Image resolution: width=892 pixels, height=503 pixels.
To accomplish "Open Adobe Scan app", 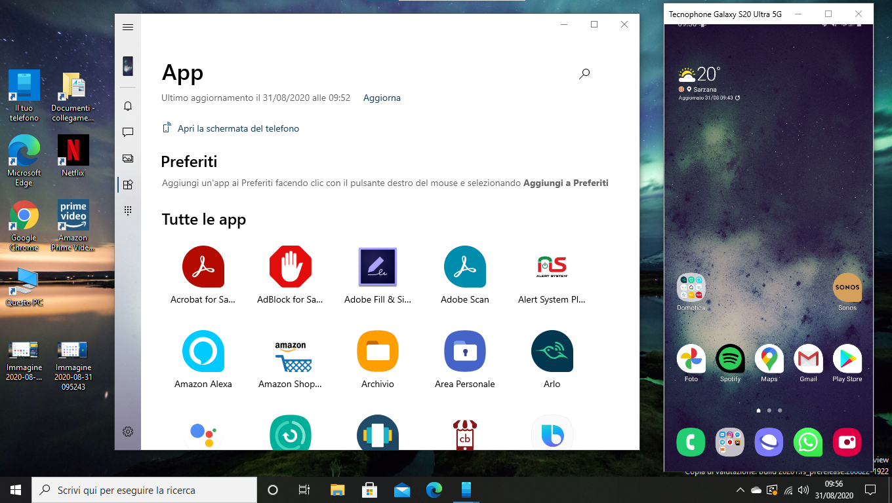I will pyautogui.click(x=464, y=267).
